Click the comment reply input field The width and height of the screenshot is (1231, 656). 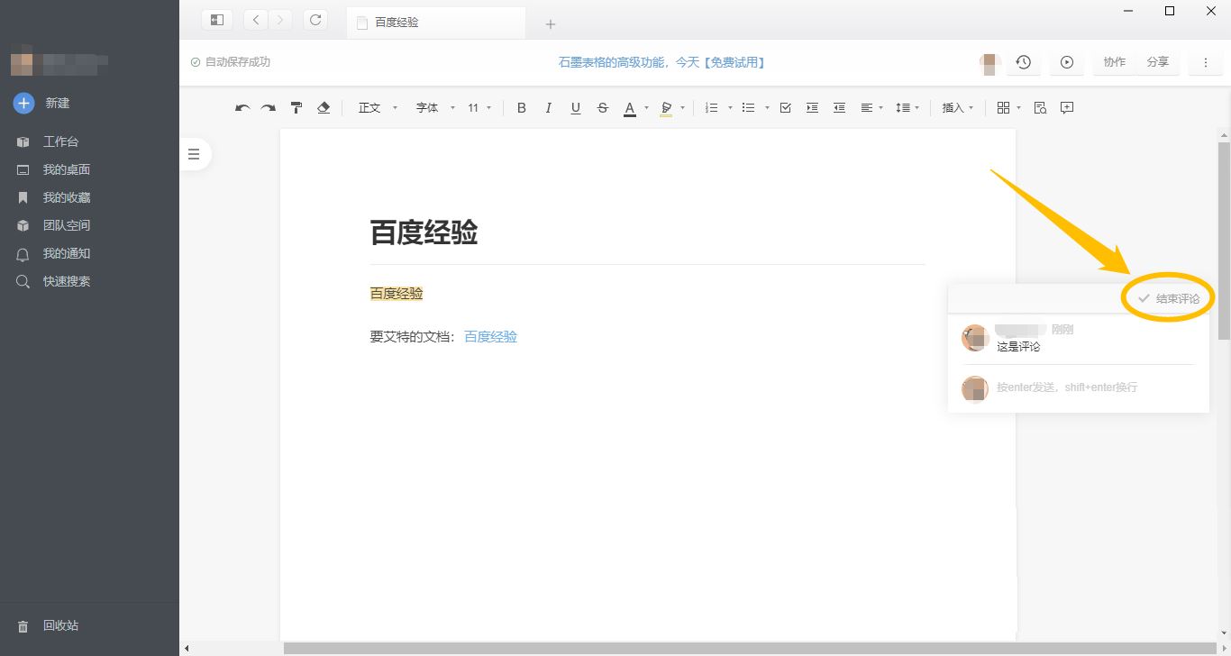(x=1095, y=387)
